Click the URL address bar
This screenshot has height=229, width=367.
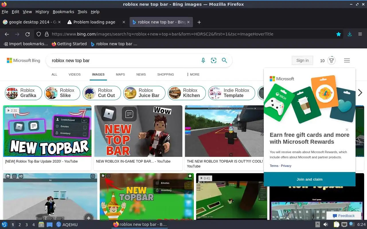(x=189, y=34)
